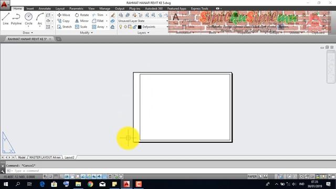Open the Unsaved Layer State dropdown

point(143,21)
